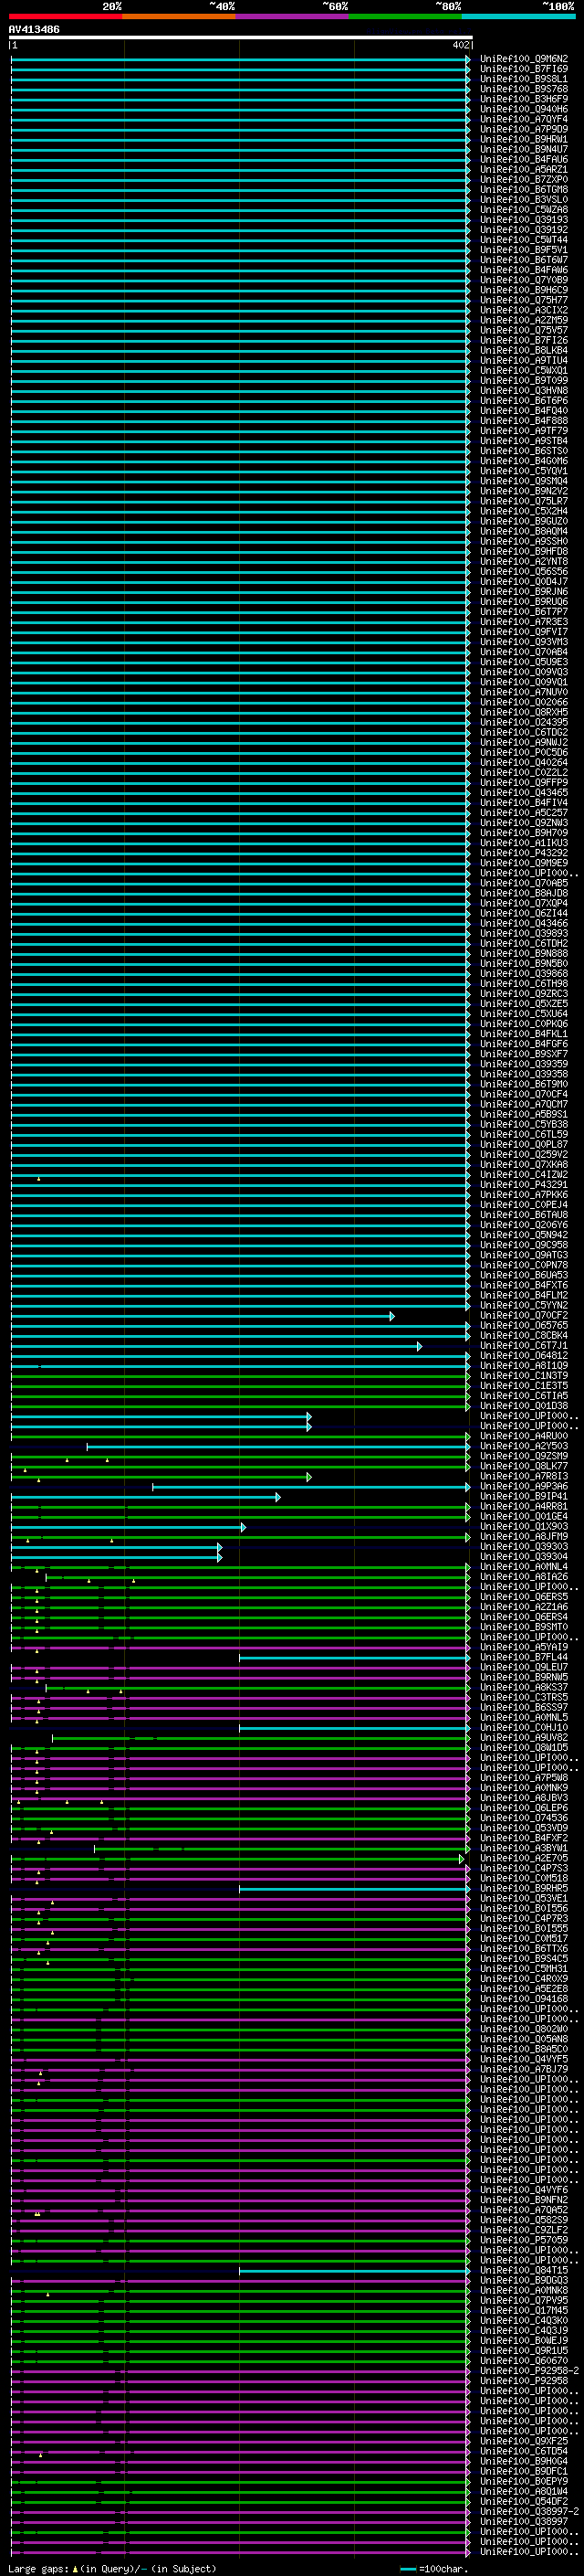Click label UniRef100_Q8W1D5

click(x=524, y=1748)
